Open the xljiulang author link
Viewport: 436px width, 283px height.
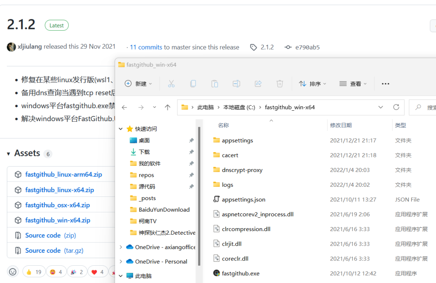tap(30, 47)
